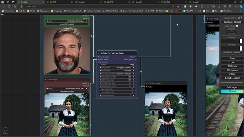Viewport: 244px width, 137px height.
Task: Collapse the Save Image node via its dot
Action: 207,19
